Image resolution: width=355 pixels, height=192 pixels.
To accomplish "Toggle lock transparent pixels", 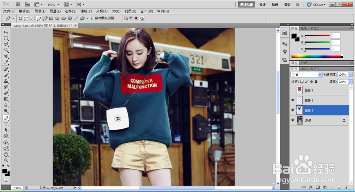I will (x=302, y=82).
